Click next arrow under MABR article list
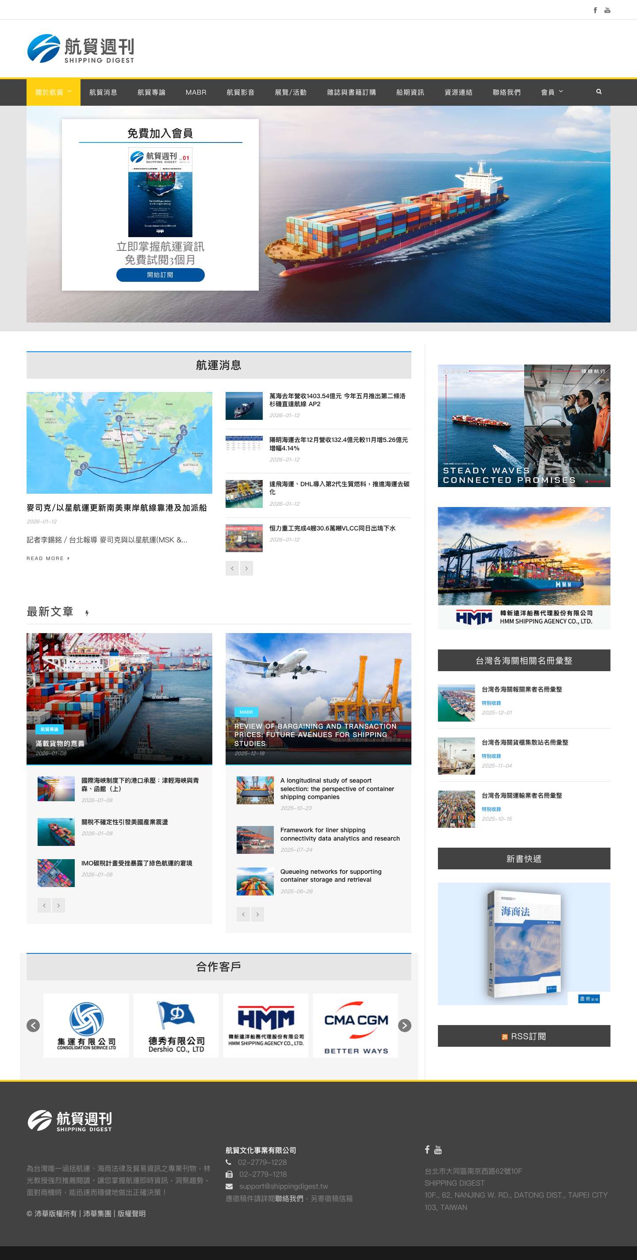Image resolution: width=637 pixels, height=1260 pixels. coord(258,914)
